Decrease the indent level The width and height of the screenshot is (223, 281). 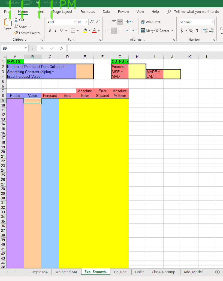pyautogui.click(x=128, y=31)
